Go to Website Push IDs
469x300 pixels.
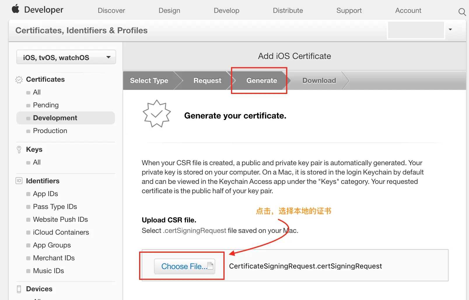[x=60, y=219]
